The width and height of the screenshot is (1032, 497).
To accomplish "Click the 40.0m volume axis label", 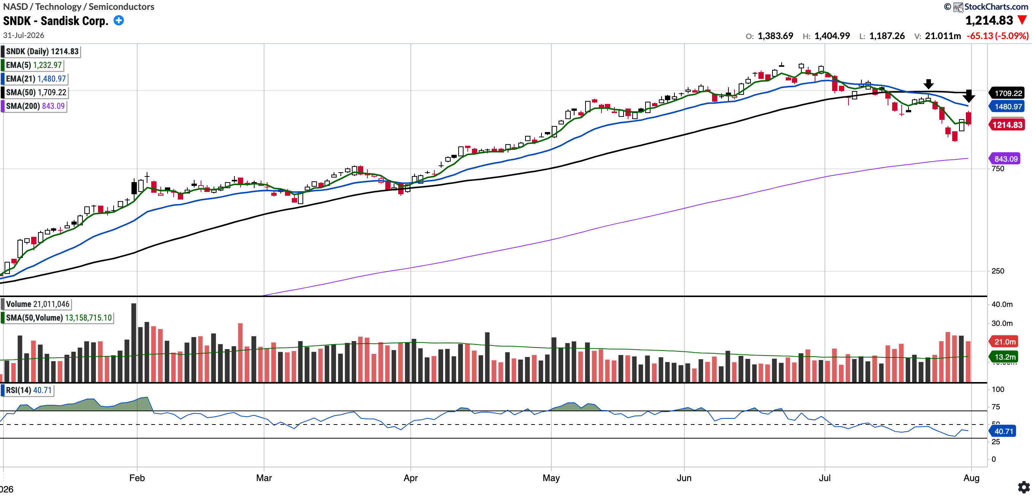I will (x=1002, y=304).
